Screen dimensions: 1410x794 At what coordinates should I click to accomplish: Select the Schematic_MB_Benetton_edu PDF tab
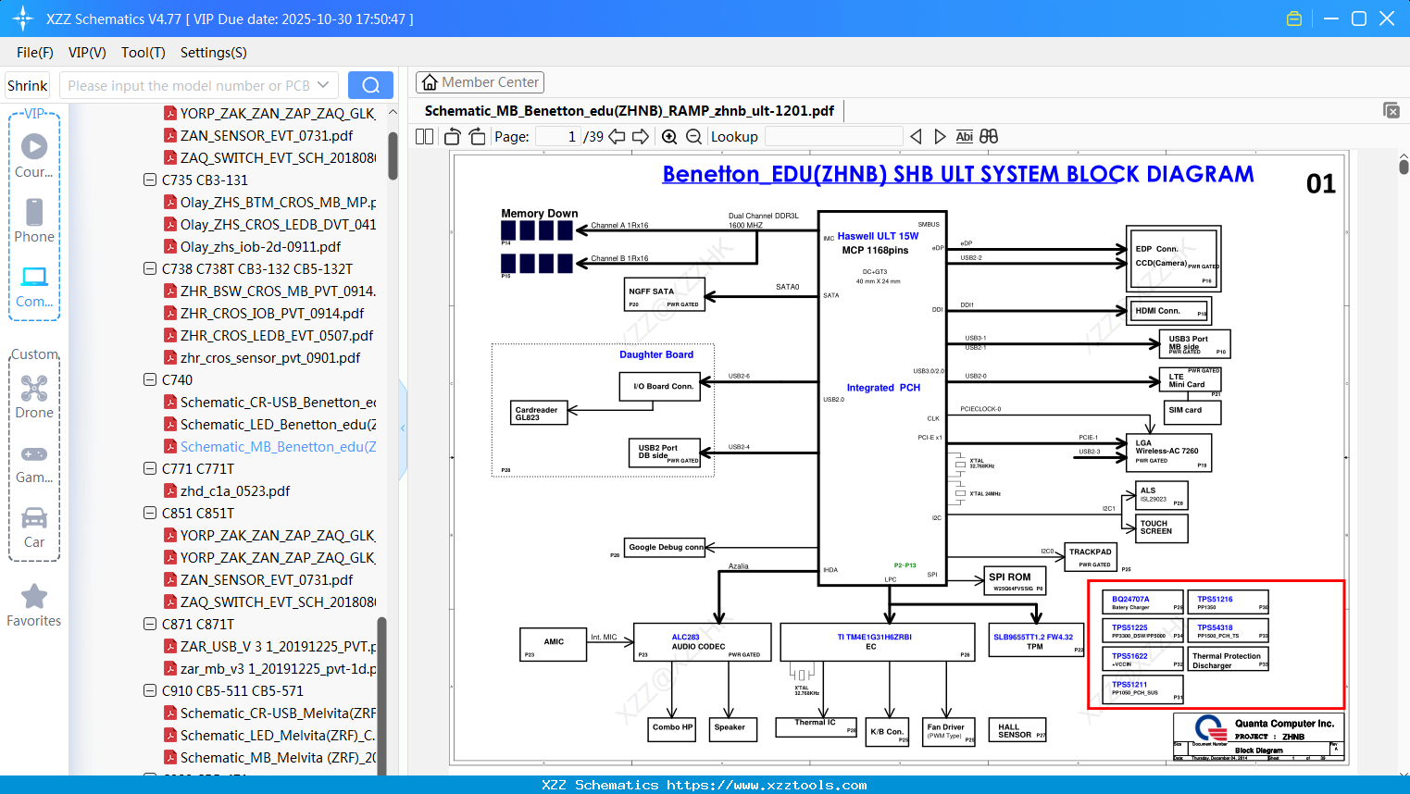coord(630,111)
